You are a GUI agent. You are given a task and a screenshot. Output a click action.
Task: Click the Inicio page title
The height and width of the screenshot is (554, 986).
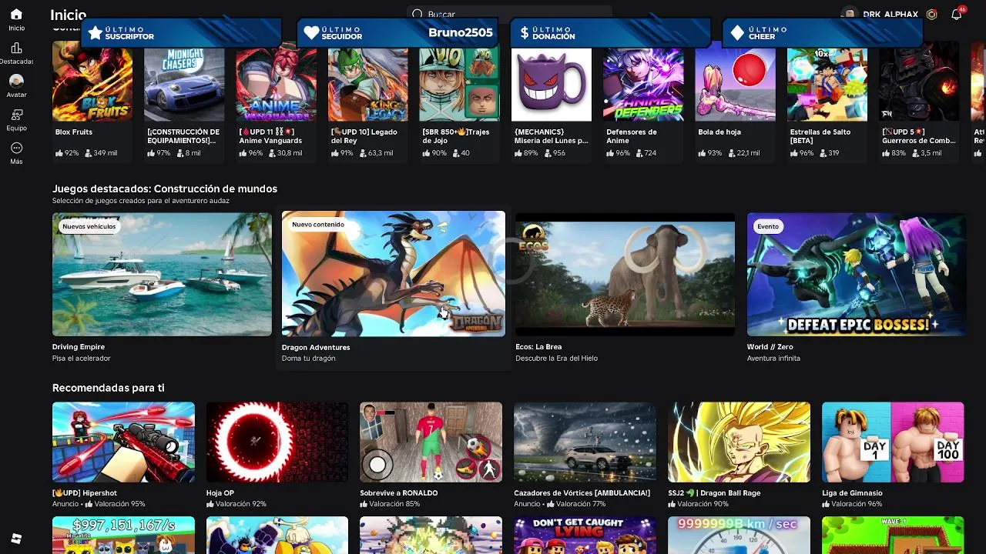click(68, 15)
